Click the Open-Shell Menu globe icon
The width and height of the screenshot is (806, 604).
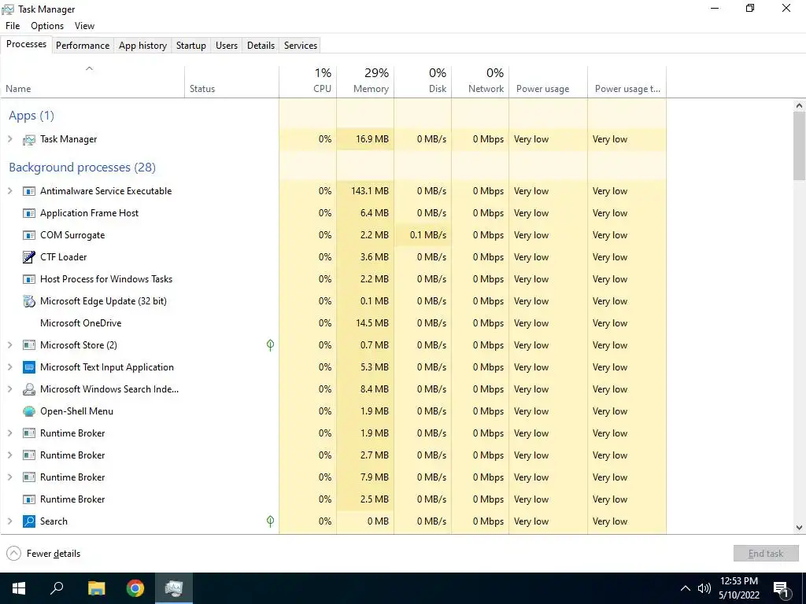point(29,411)
